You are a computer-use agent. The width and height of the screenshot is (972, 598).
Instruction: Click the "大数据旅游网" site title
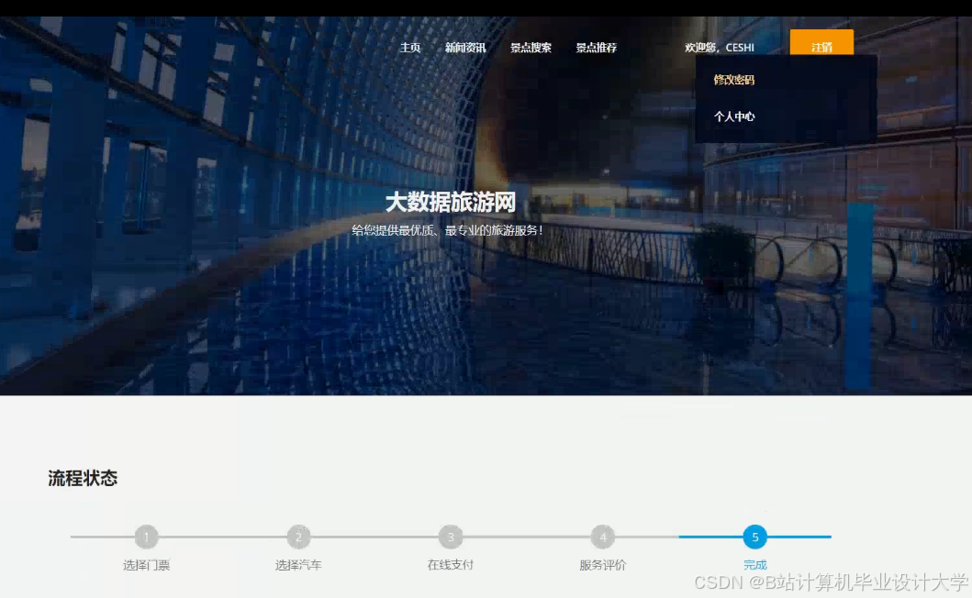point(449,202)
